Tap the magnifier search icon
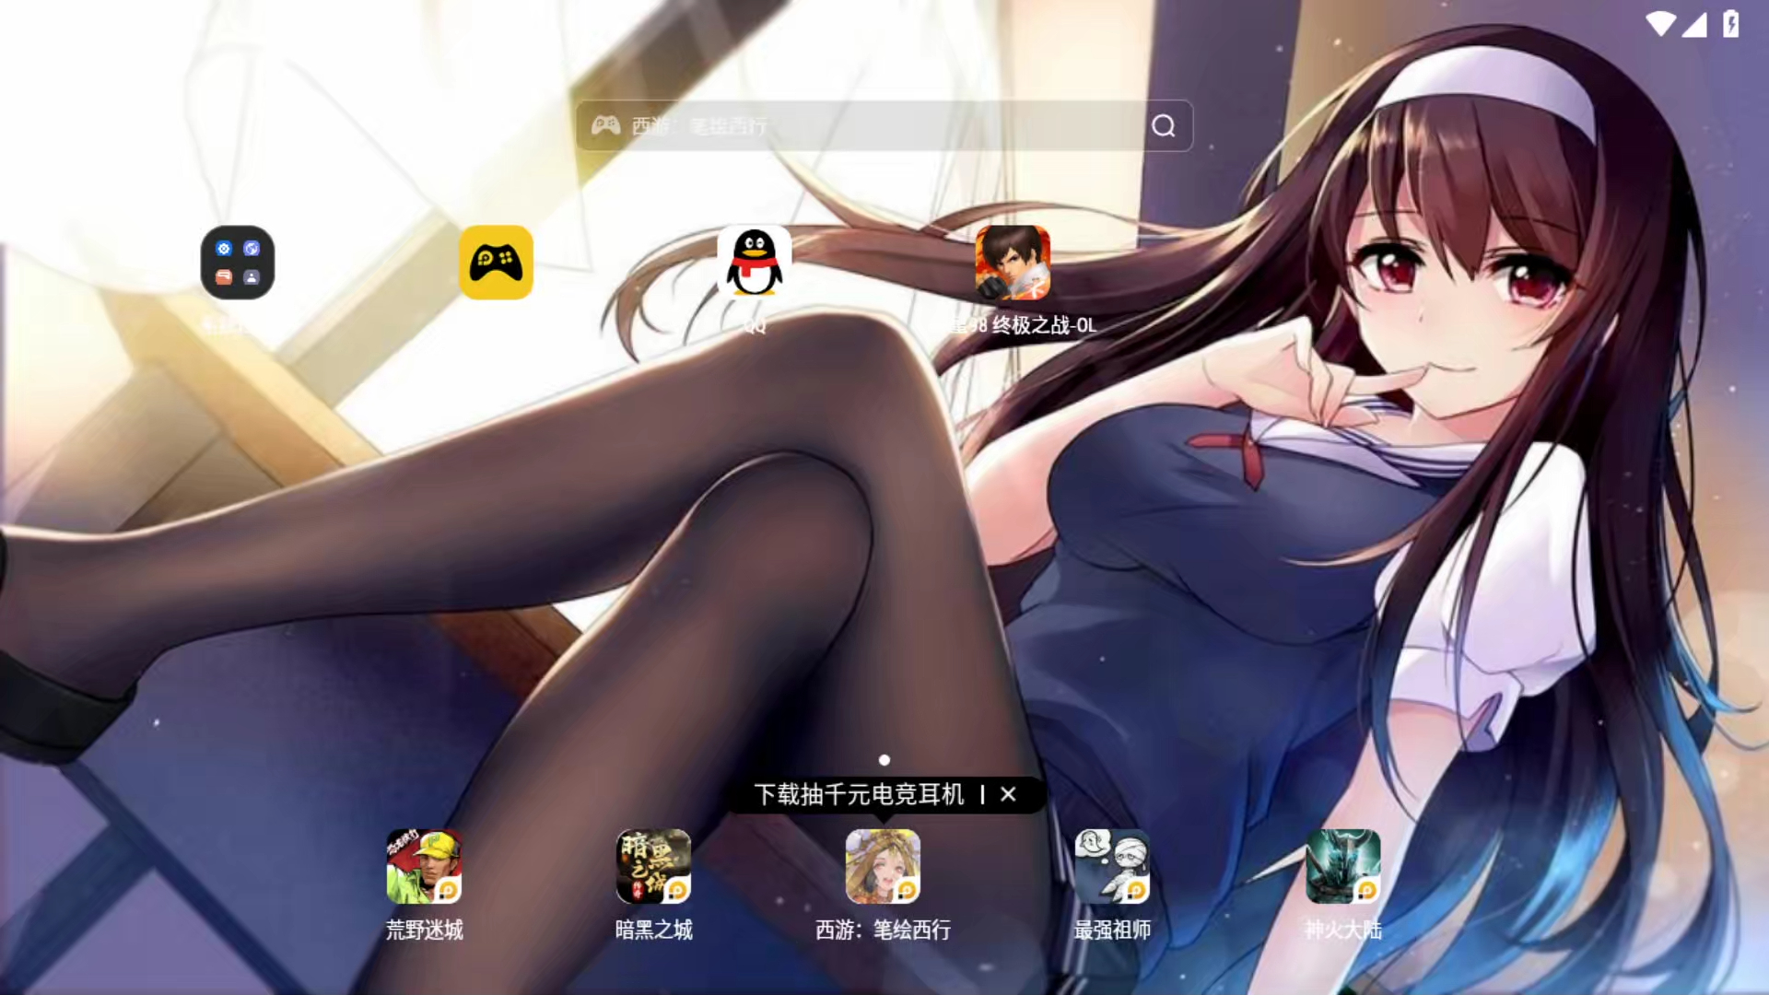The width and height of the screenshot is (1769, 995). [x=1164, y=125]
